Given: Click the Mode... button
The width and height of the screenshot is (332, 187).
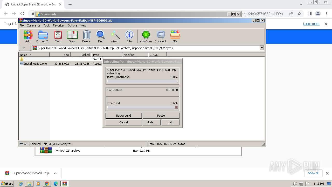Looking at the screenshot, I should (151, 122).
